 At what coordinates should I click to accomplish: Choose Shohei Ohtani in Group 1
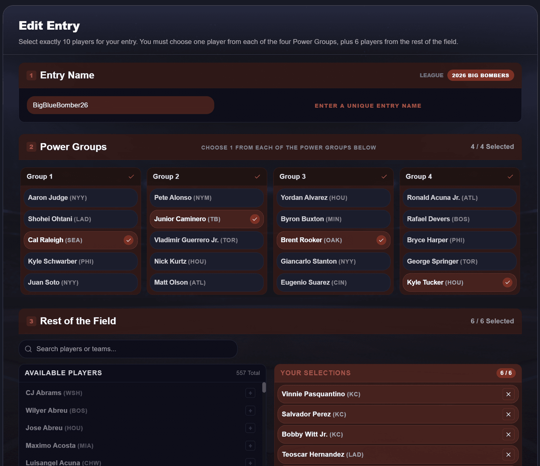(81, 219)
